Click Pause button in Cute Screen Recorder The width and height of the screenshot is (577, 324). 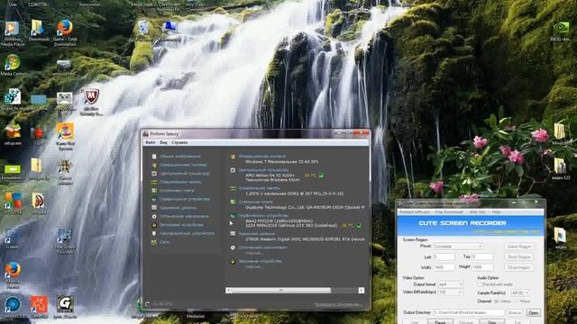click(x=440, y=322)
